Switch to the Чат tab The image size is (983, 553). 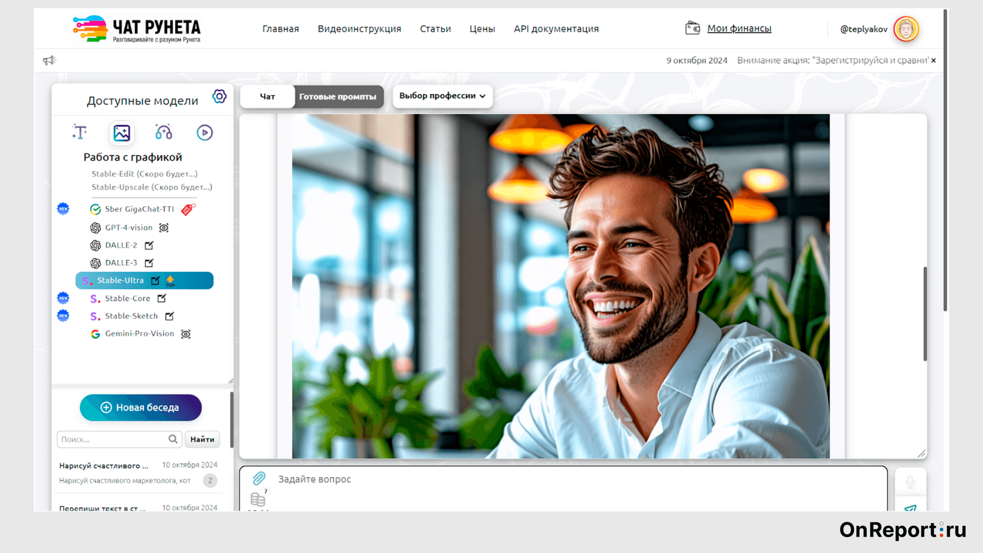click(267, 96)
